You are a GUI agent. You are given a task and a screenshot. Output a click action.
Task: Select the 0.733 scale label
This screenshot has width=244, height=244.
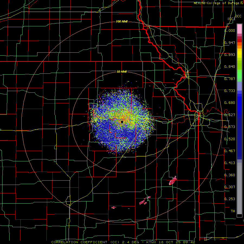[230, 91]
